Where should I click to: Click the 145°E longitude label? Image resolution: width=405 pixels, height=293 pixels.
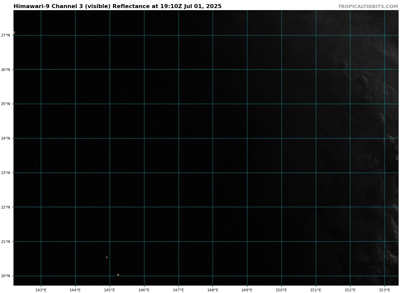[x=110, y=290]
